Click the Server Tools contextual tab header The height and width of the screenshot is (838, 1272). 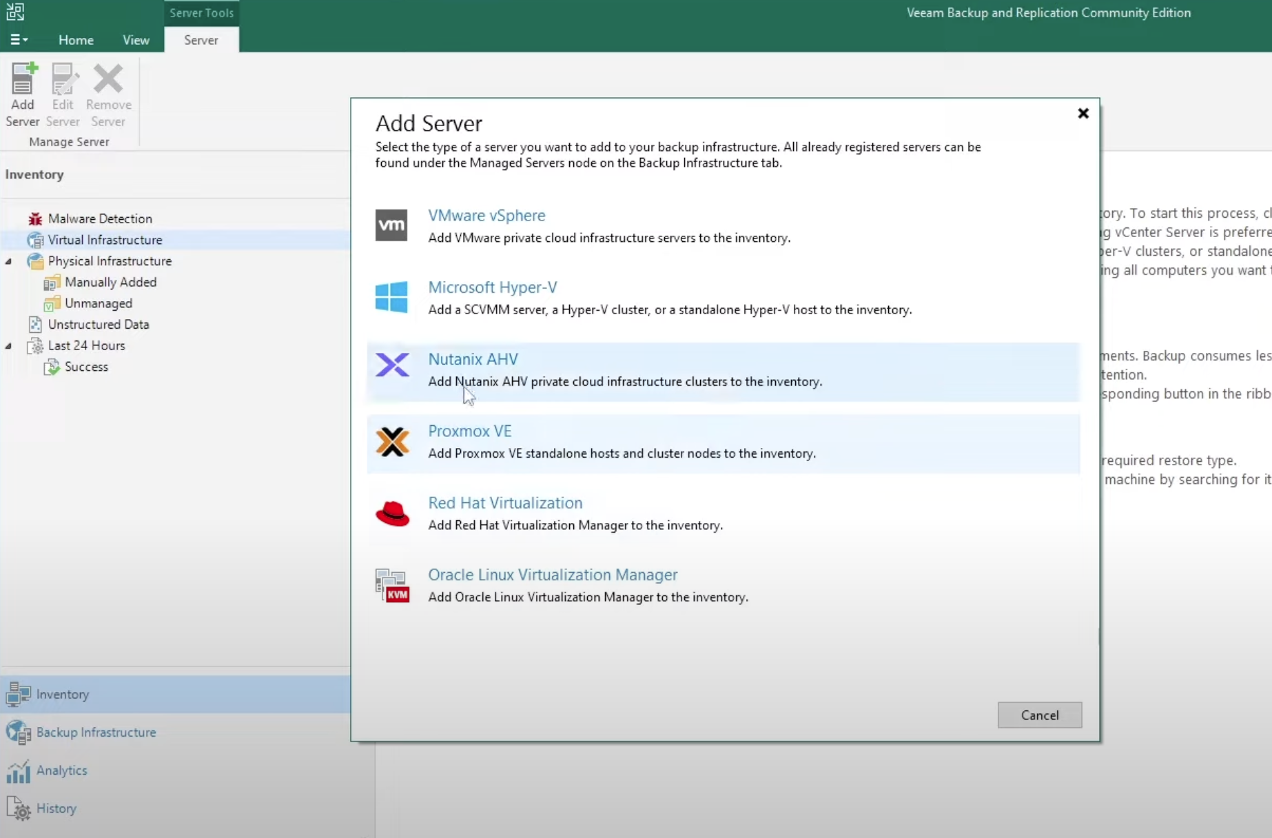201,13
